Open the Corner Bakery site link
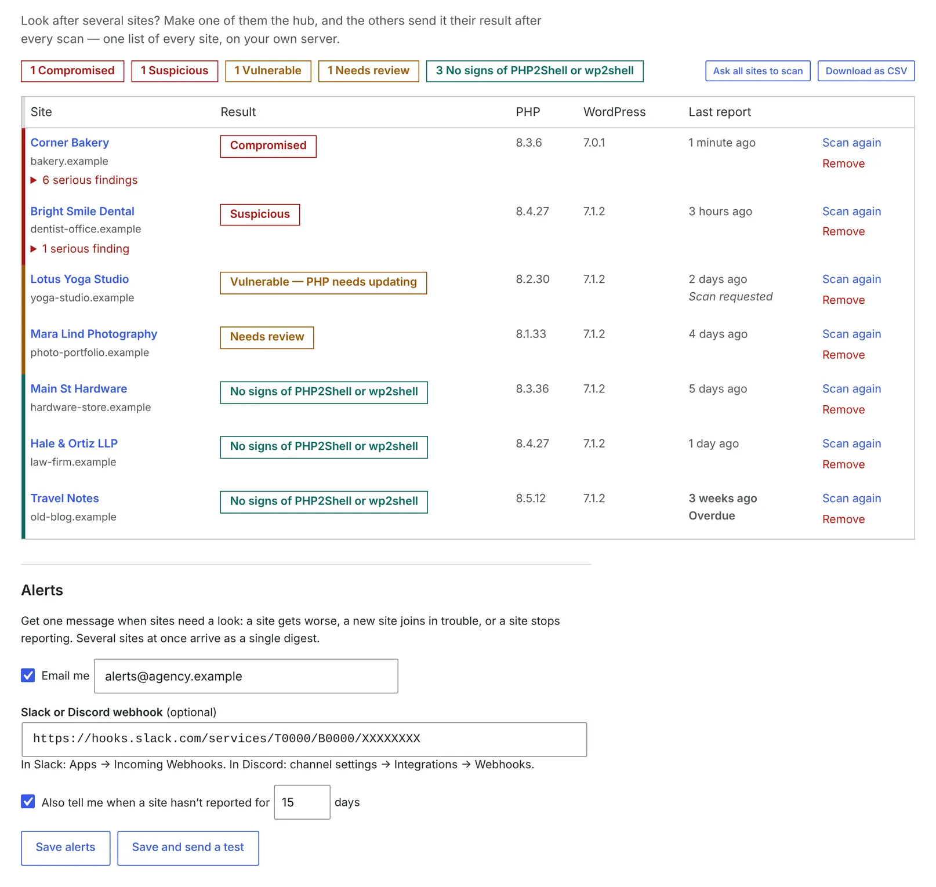The height and width of the screenshot is (887, 936). tap(70, 143)
